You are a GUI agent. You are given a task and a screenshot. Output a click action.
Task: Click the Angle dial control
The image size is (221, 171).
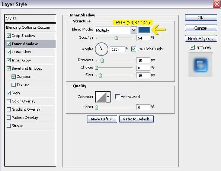coord(102,49)
